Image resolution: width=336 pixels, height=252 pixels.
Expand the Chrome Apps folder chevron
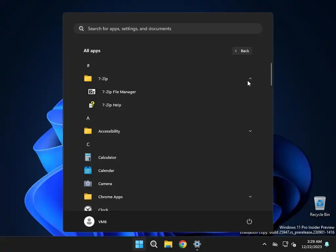point(250,197)
